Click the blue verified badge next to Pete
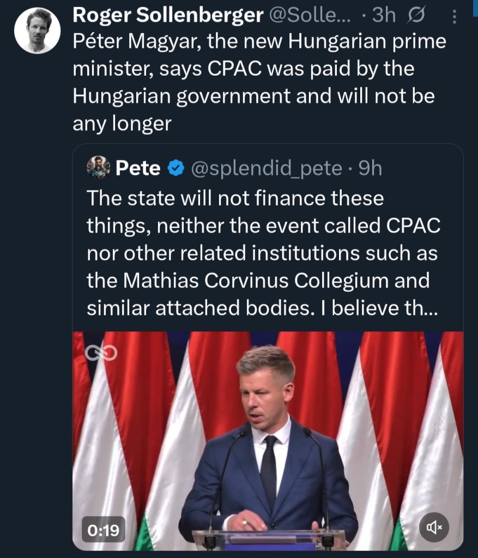Image resolution: width=478 pixels, height=558 pixels. coord(175,169)
